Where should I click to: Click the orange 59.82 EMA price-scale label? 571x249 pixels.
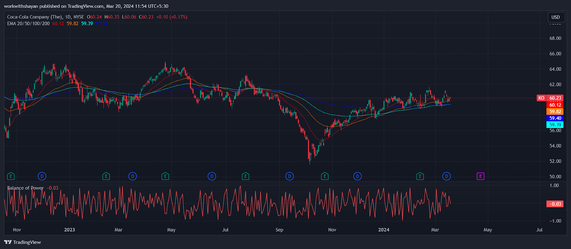tap(555, 112)
